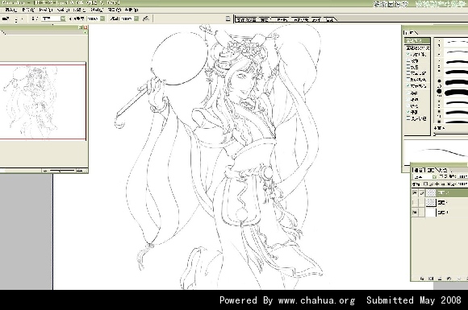Select the middle layer thumbnail
The image size is (468, 310).
[x=431, y=203]
